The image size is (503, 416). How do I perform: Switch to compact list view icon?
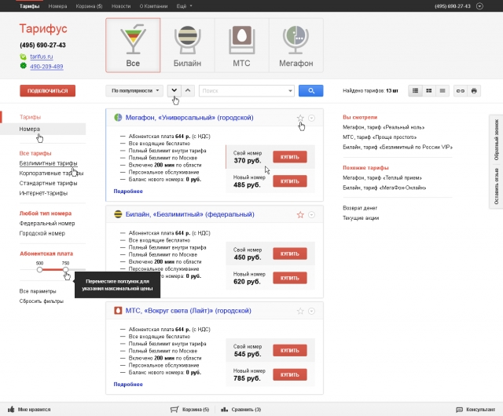(442, 91)
